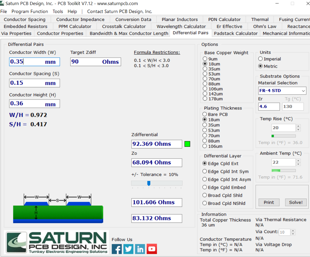This screenshot has width=310, height=257.
Task: Open the Tools menu
Action: click(x=58, y=11)
